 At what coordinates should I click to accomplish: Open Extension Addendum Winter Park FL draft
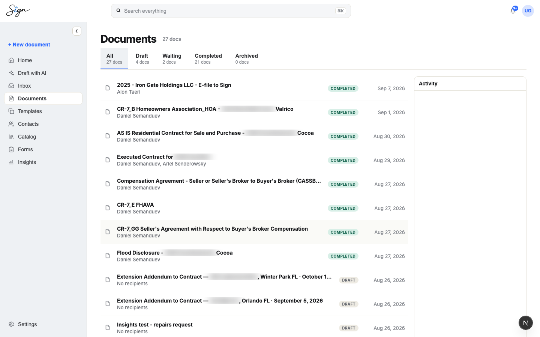point(224,277)
